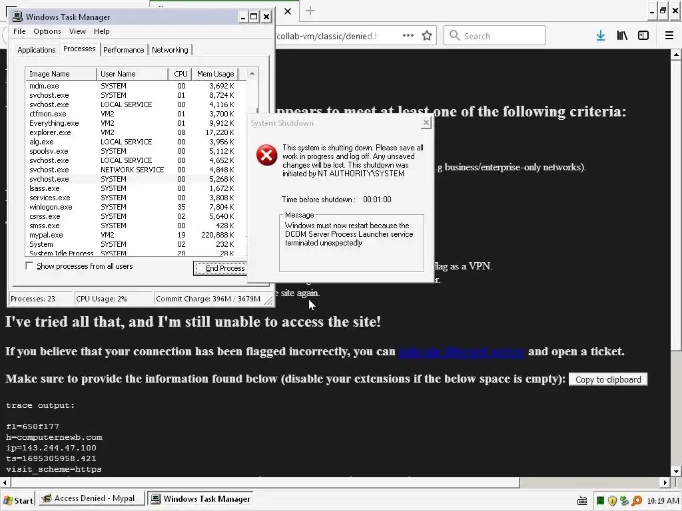Click the page vertical scrollbar down arrow
The height and width of the screenshot is (511, 682).
[x=676, y=471]
